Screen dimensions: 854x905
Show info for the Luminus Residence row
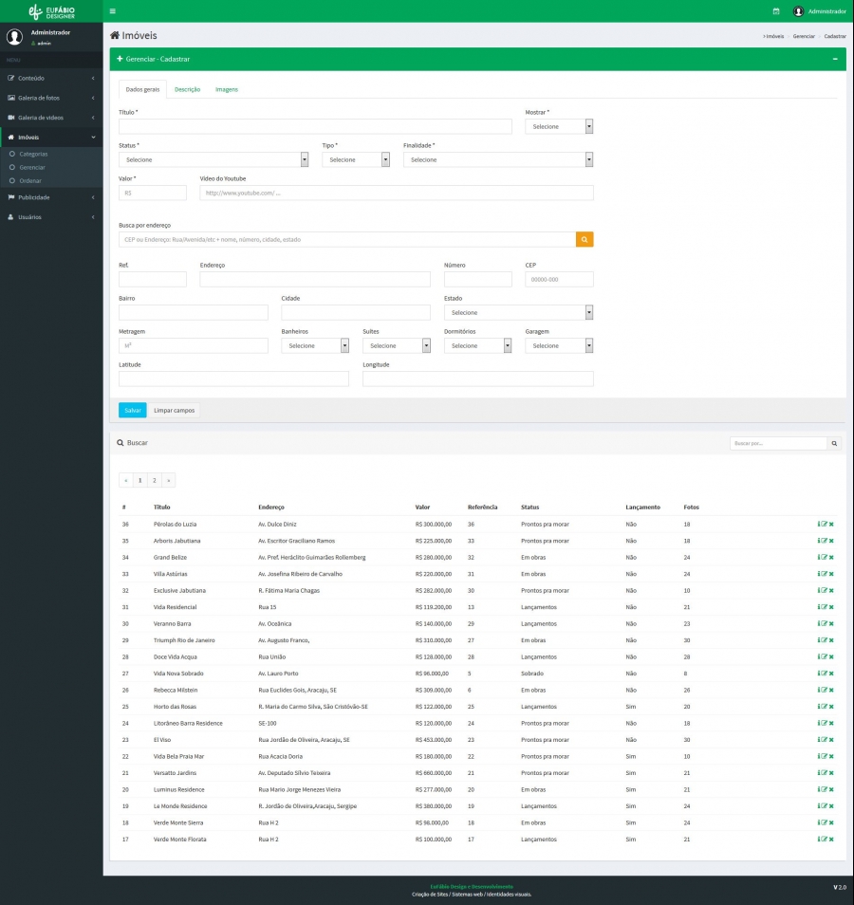[x=819, y=789]
